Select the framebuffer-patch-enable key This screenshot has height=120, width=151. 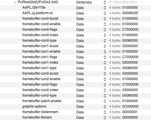point(42,101)
